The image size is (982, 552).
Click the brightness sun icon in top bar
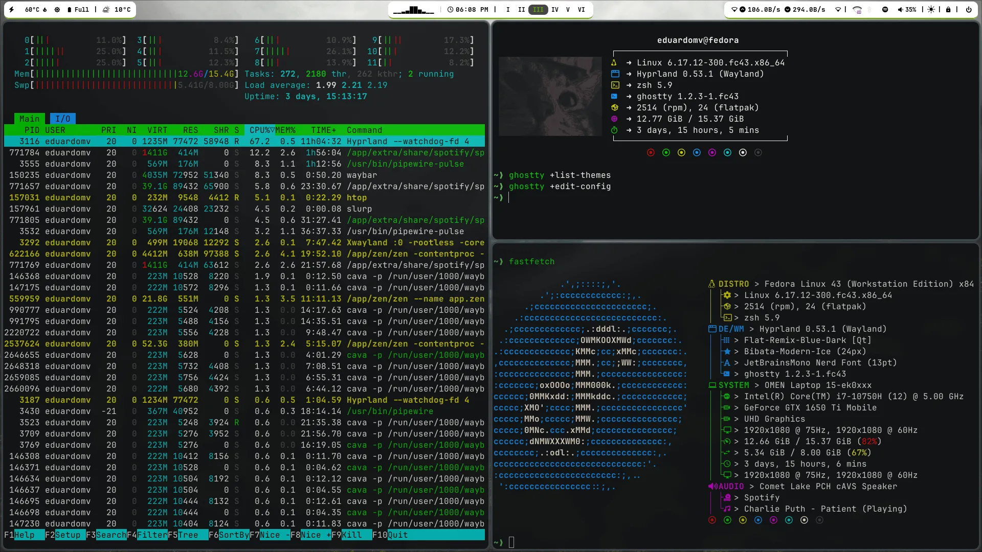tap(931, 9)
